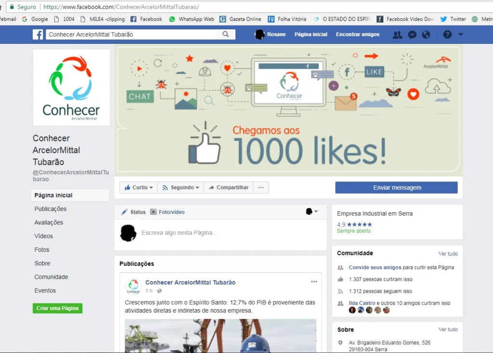This screenshot has width=493, height=353.
Task: Click the post's '1 h' timestamp
Action: [149, 291]
